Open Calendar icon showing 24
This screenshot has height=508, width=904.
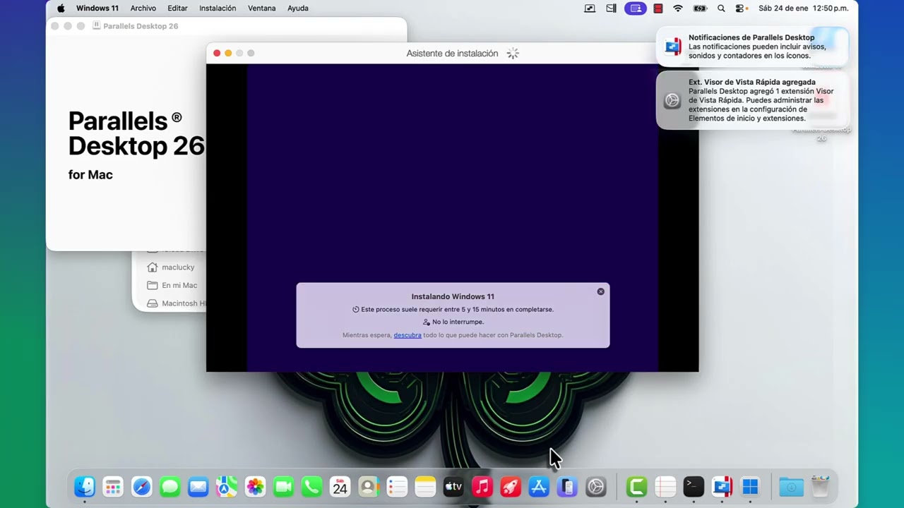[340, 487]
